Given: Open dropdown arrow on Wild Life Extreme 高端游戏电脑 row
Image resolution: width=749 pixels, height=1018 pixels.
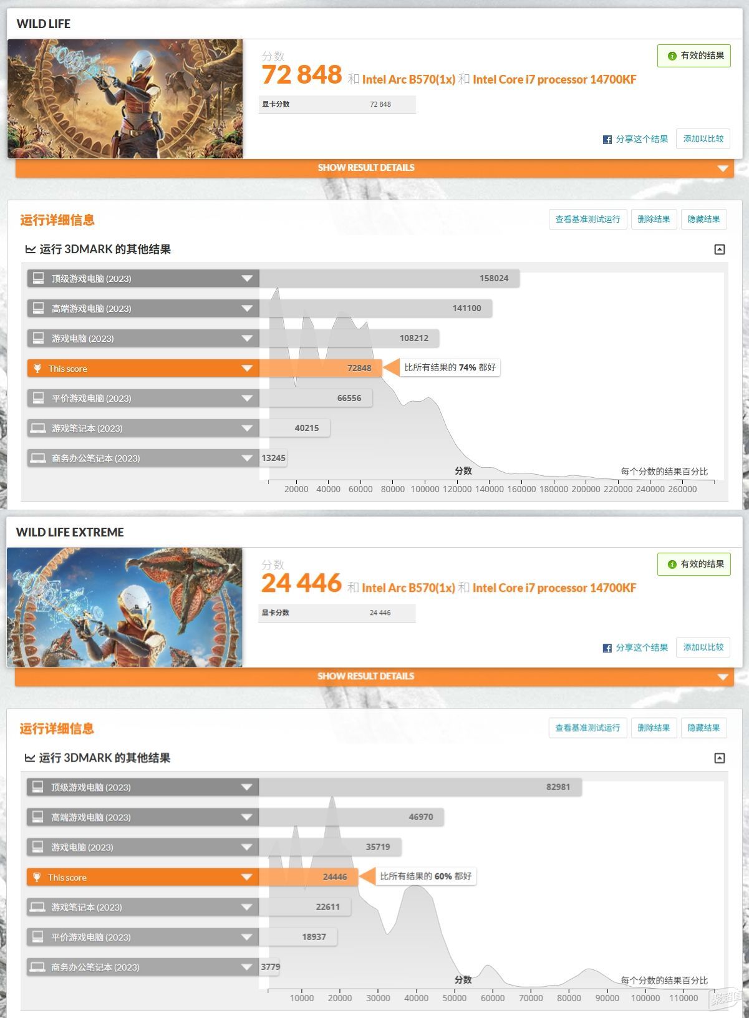Looking at the screenshot, I should tap(246, 817).
